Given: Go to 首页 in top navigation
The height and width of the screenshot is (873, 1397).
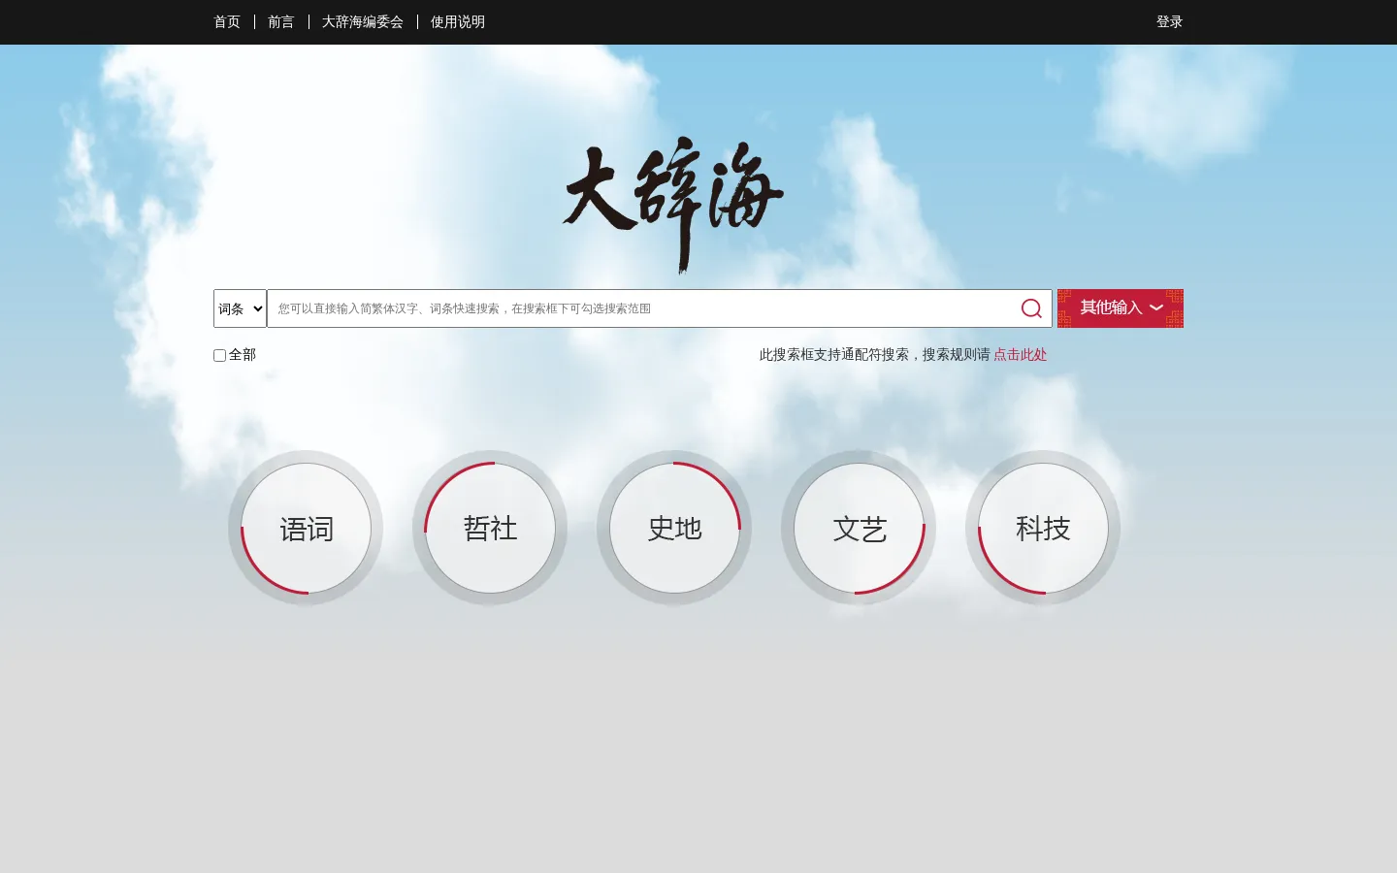Looking at the screenshot, I should pyautogui.click(x=227, y=22).
